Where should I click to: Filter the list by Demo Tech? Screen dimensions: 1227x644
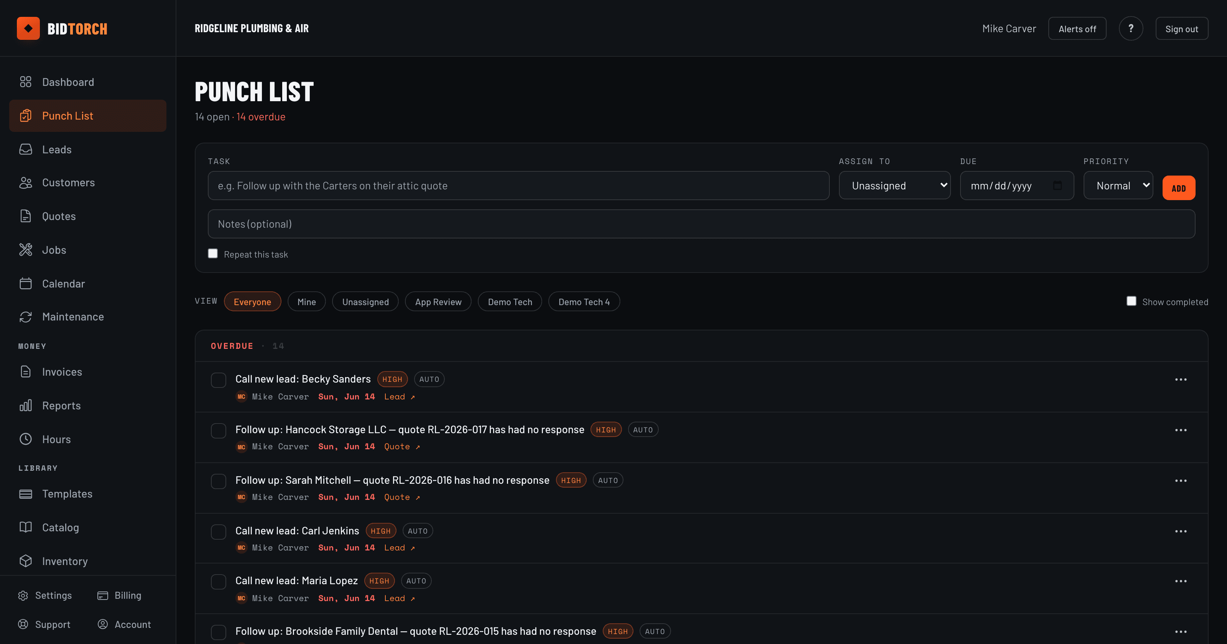click(x=510, y=302)
